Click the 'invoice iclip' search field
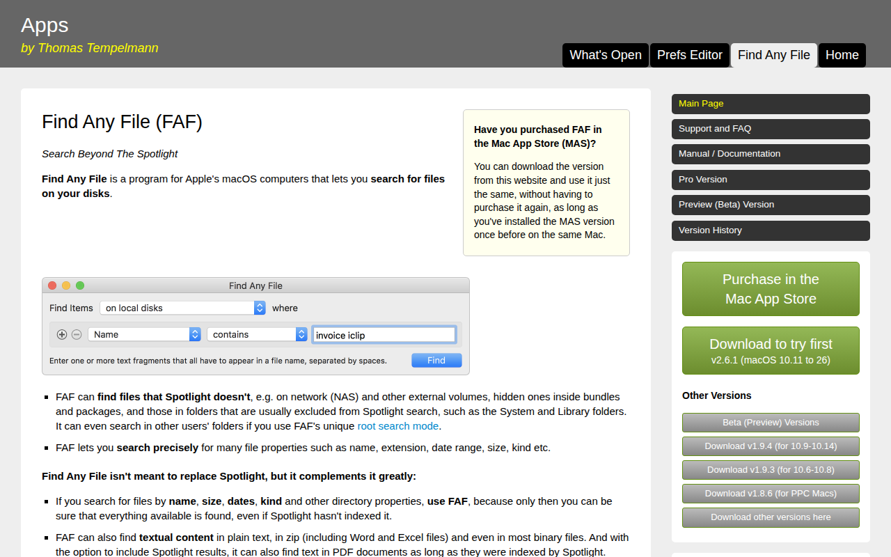 [384, 335]
